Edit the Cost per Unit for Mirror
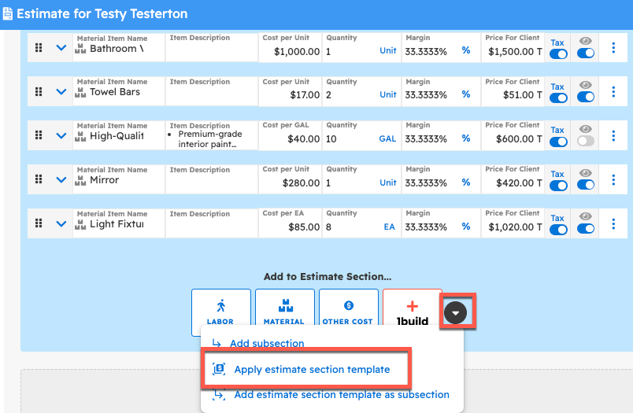 click(x=291, y=183)
